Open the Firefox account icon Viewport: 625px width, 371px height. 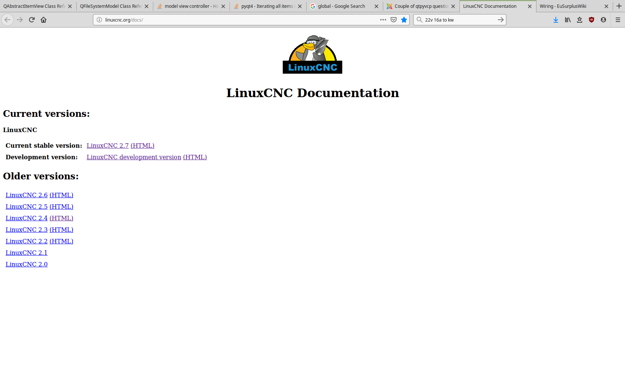click(x=603, y=20)
